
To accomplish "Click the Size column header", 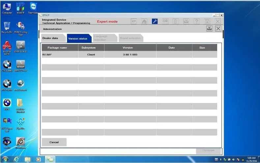I will pos(205,48).
